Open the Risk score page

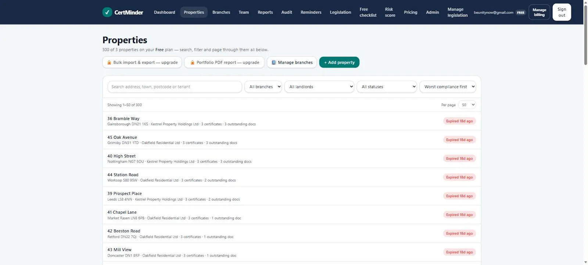[x=390, y=12]
